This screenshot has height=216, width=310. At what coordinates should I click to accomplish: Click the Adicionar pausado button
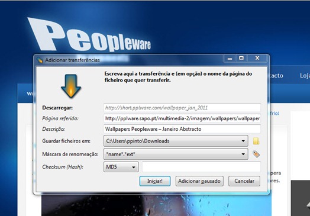(199, 181)
